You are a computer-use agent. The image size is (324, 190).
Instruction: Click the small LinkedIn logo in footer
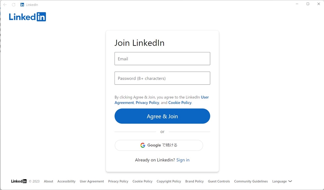point(19,181)
